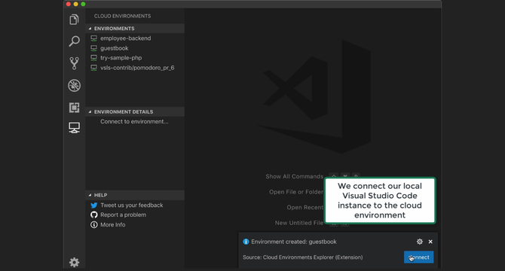
Task: Open More Info link
Action: [113, 225]
